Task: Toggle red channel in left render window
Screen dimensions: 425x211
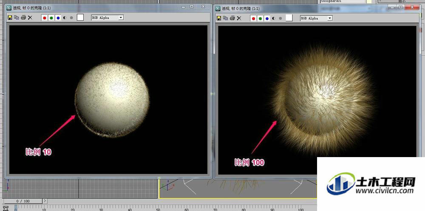Action: point(45,18)
